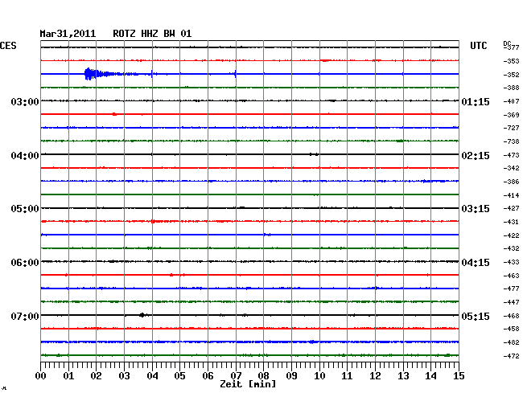Click the 05:15 UTC time label
Image resolution: width=523 pixels, height=397 pixels.
click(476, 316)
